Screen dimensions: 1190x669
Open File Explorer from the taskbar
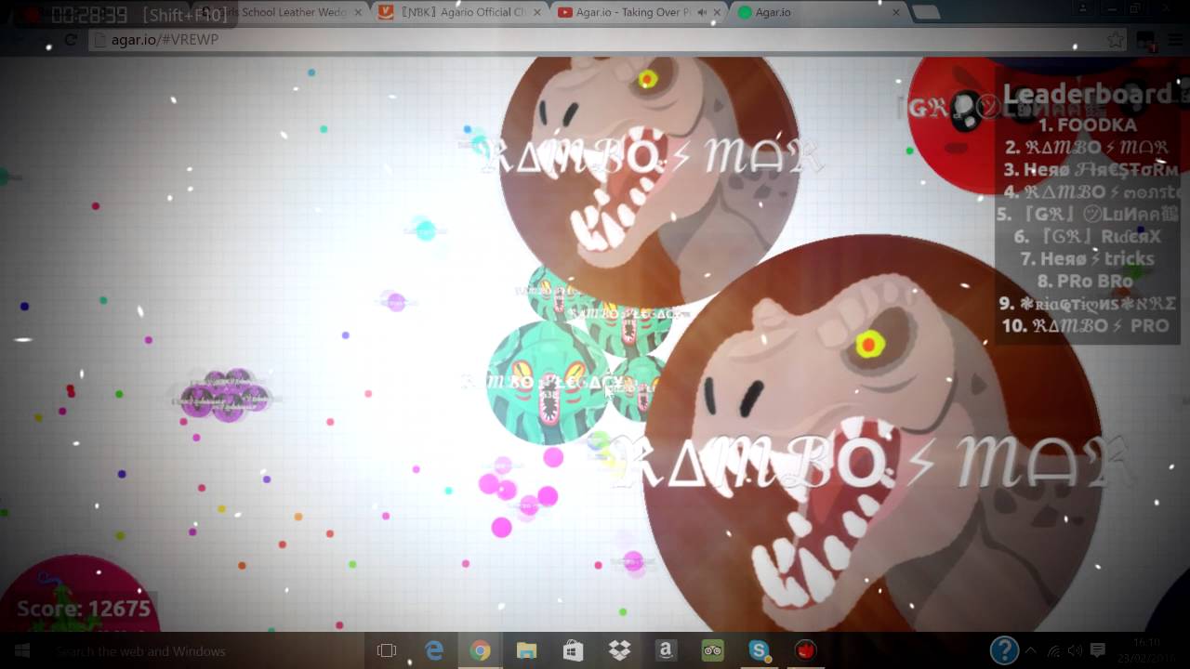click(x=526, y=650)
